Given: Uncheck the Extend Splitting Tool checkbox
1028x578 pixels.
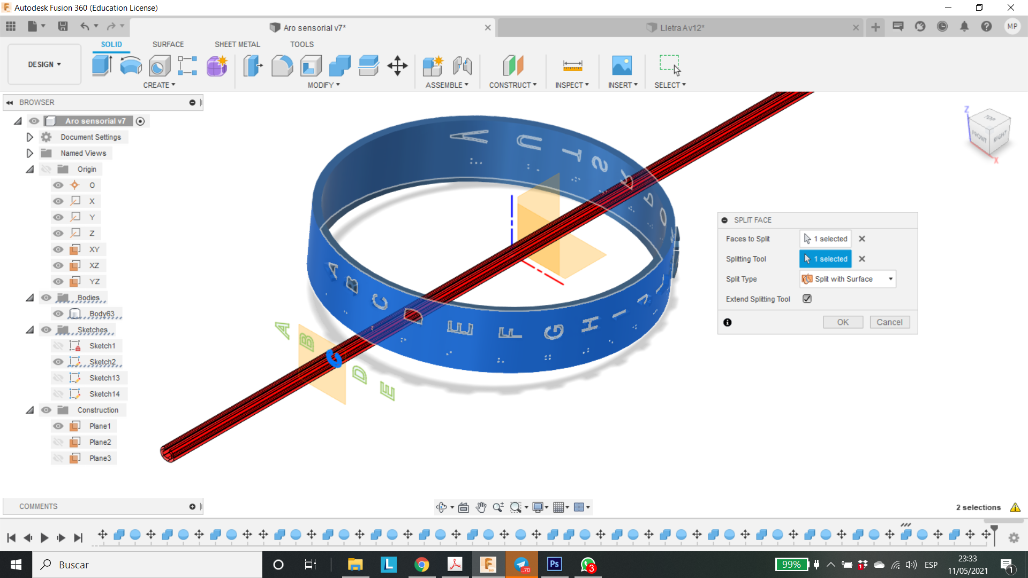Looking at the screenshot, I should (x=807, y=299).
